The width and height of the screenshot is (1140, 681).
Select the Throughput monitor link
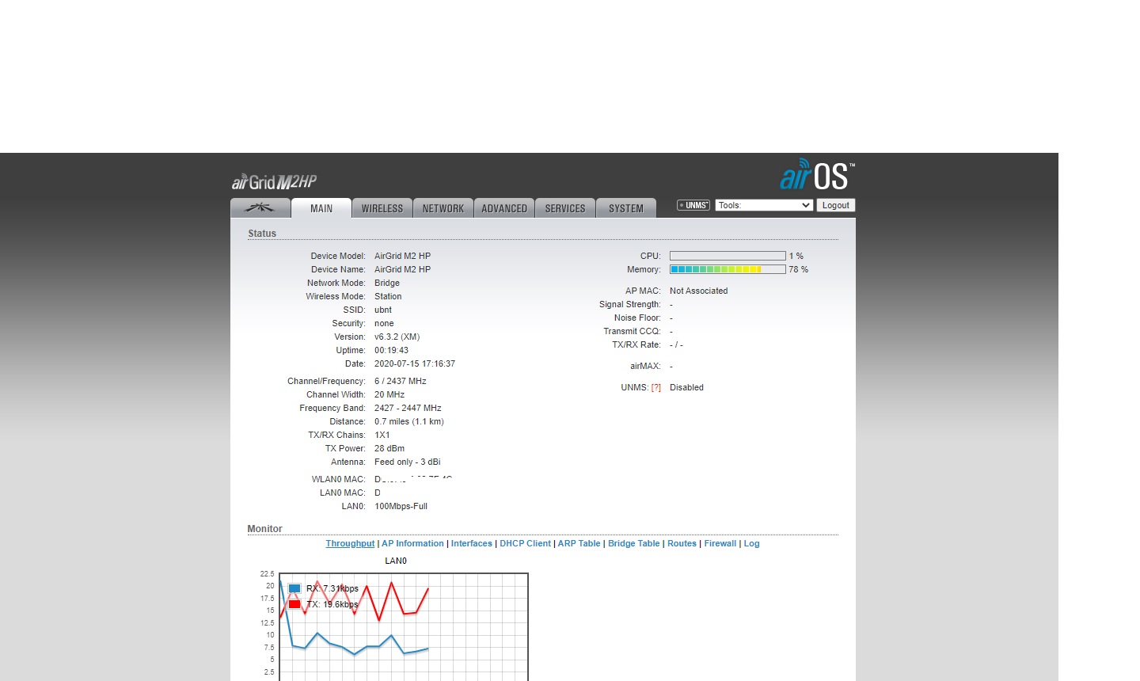pyautogui.click(x=350, y=543)
